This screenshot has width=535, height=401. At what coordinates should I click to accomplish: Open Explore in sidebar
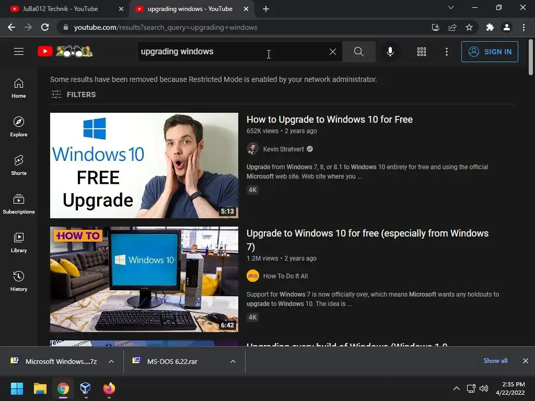click(x=19, y=126)
